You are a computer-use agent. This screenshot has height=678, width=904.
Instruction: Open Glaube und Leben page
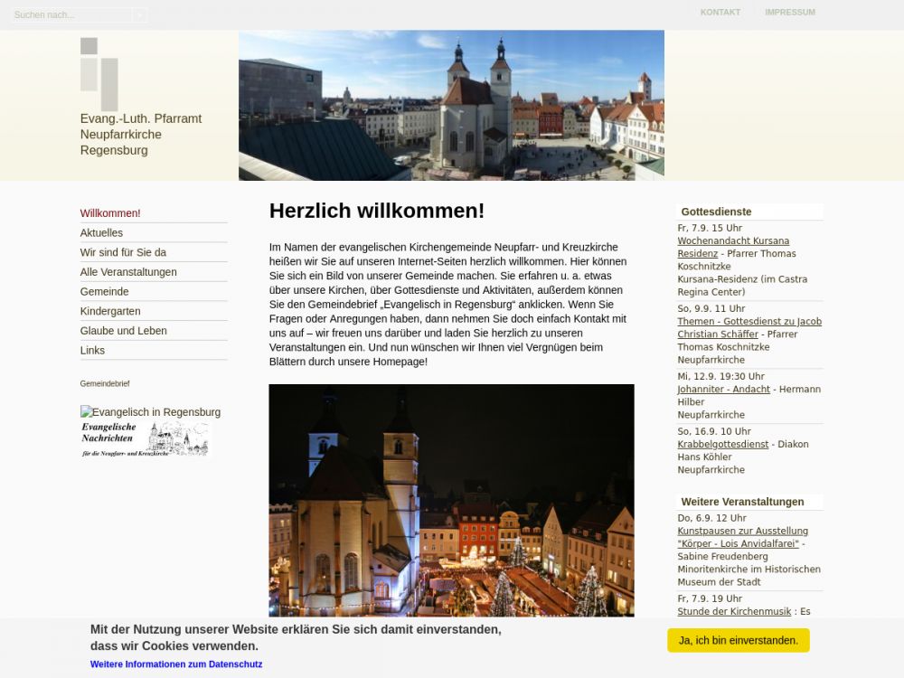click(x=123, y=331)
